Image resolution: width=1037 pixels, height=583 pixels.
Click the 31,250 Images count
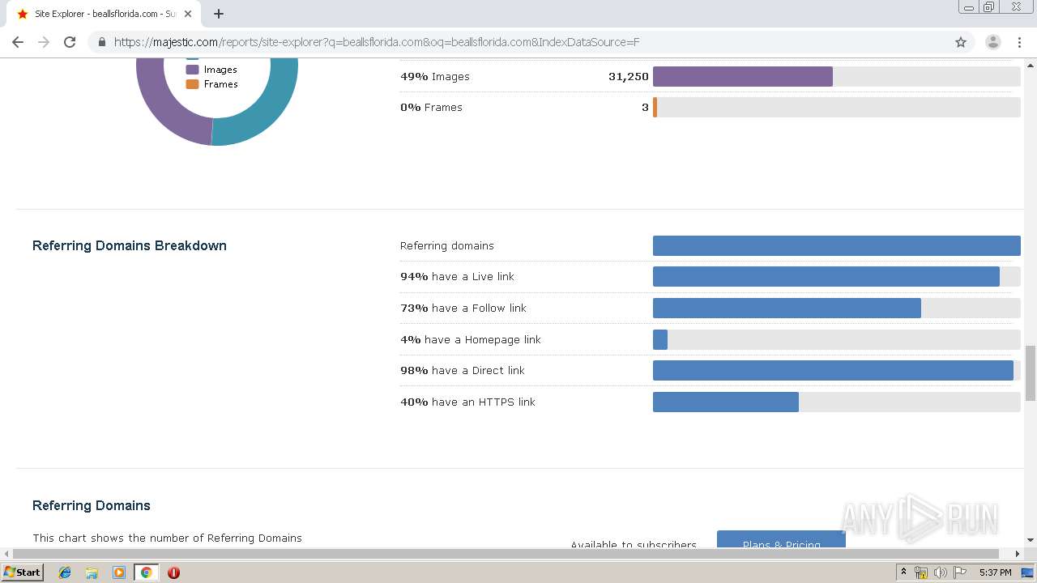(629, 77)
